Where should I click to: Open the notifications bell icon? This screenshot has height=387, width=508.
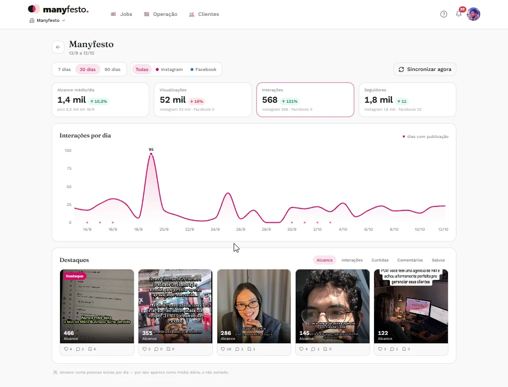coord(458,13)
